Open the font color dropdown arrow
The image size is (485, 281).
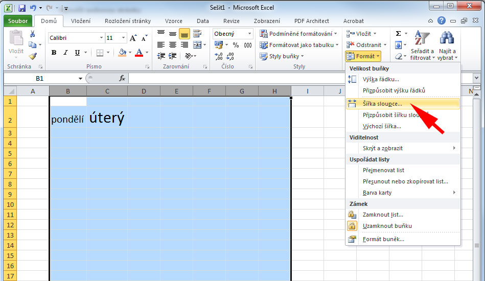pyautogui.click(x=147, y=53)
